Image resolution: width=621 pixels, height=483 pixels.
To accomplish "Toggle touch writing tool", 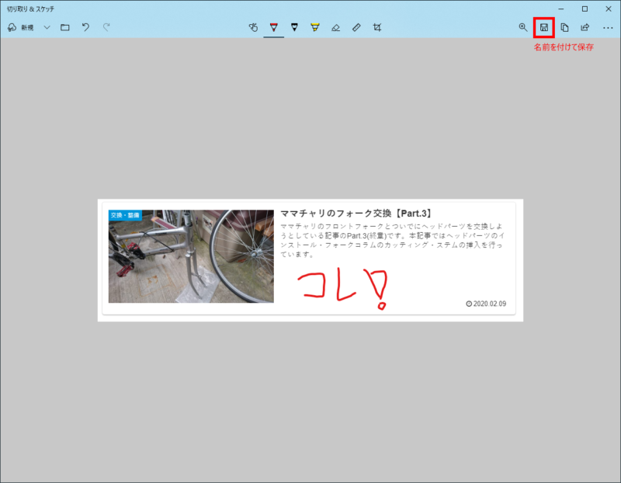I will pyautogui.click(x=253, y=27).
